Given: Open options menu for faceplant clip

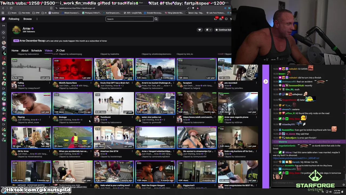Looking at the screenshot, I should (215, 83).
